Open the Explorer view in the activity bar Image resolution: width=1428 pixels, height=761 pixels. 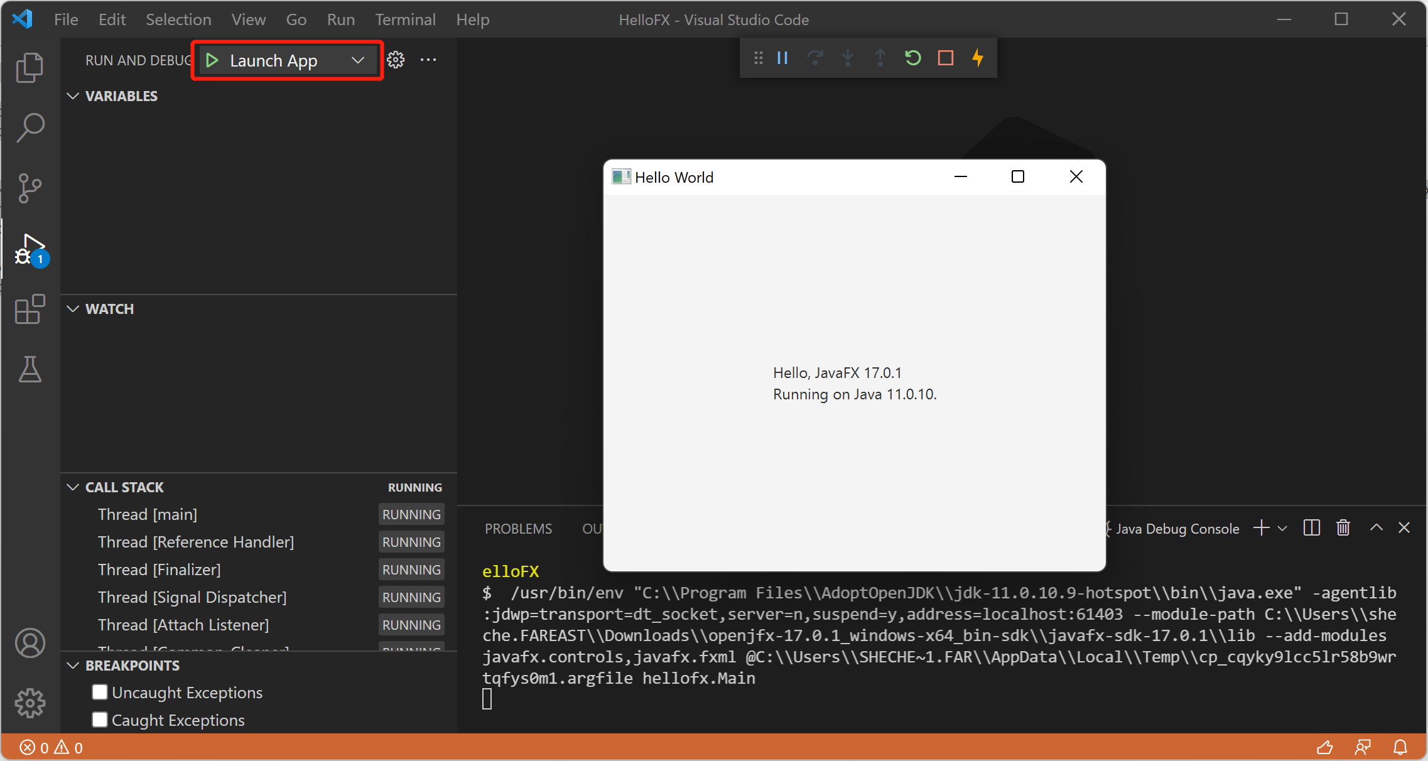(30, 67)
